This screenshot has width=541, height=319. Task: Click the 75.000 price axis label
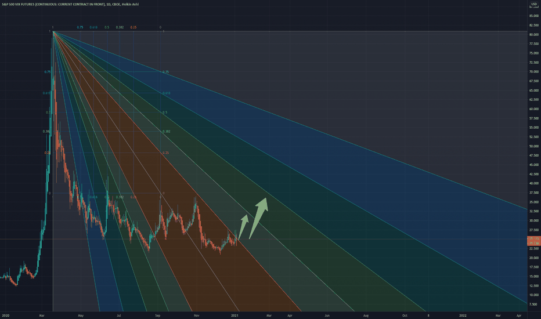pyautogui.click(x=534, y=53)
